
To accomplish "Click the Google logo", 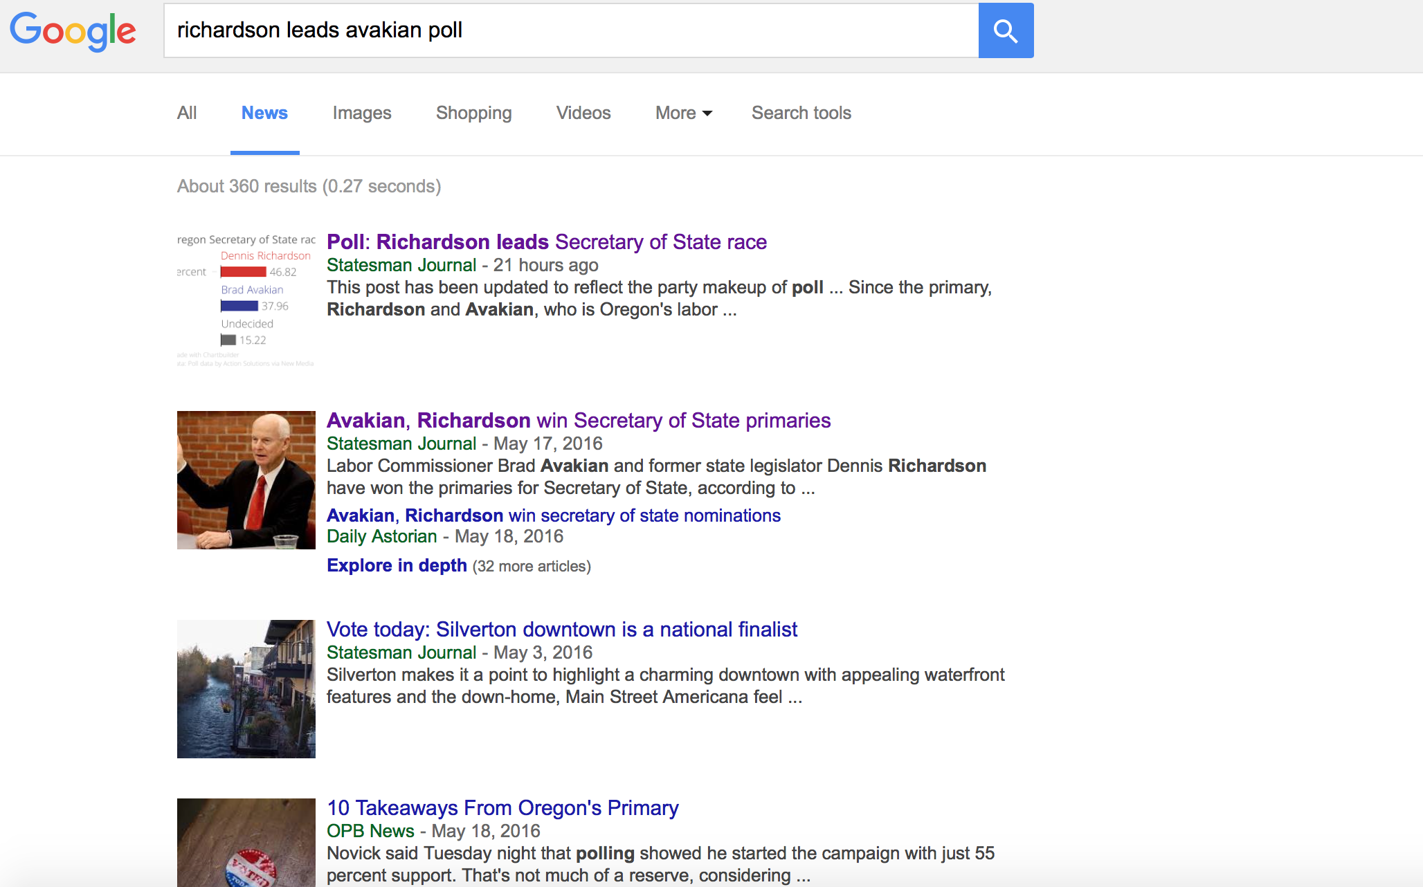I will tap(73, 31).
